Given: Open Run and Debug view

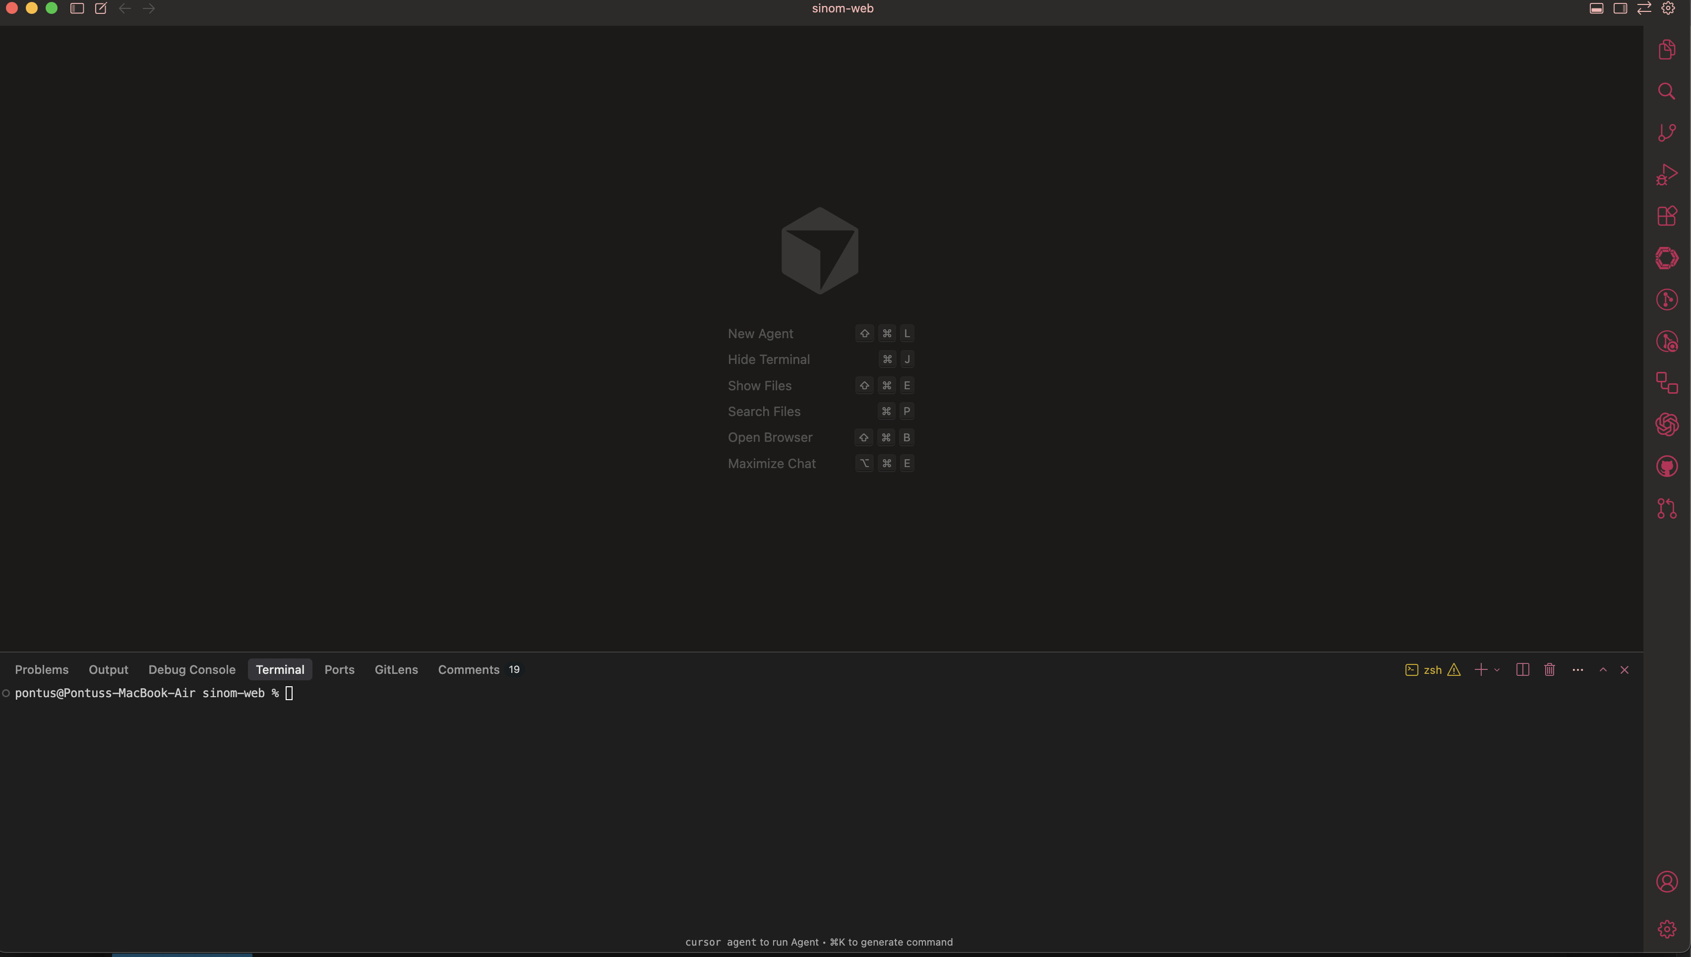Looking at the screenshot, I should coord(1666,175).
